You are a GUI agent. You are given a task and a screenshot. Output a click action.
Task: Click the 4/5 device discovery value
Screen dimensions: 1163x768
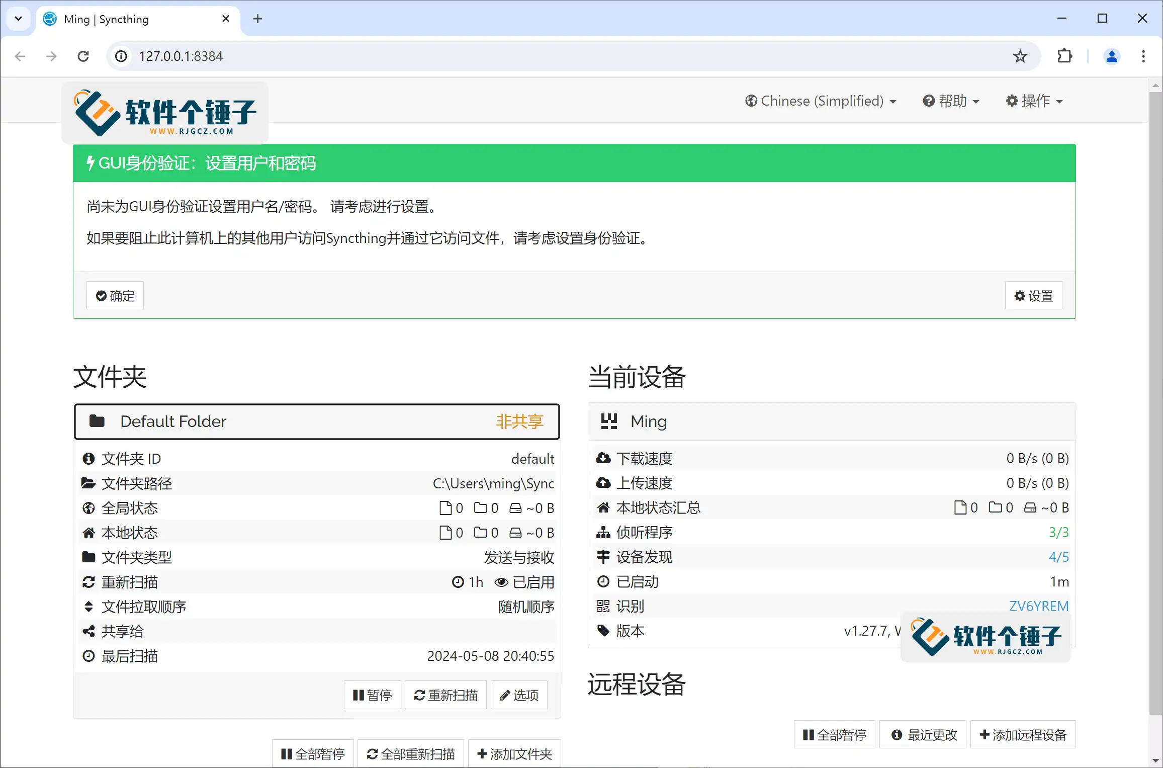click(1058, 557)
